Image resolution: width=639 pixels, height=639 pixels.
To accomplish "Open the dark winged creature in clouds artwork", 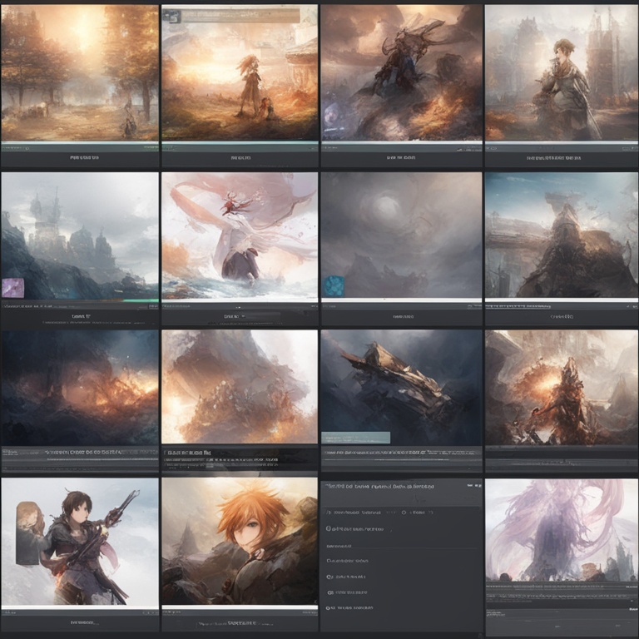I will 401,73.
